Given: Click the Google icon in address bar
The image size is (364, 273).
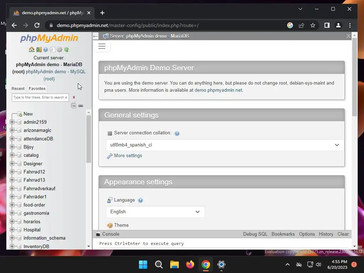Looking at the screenshot, I should (290, 25).
